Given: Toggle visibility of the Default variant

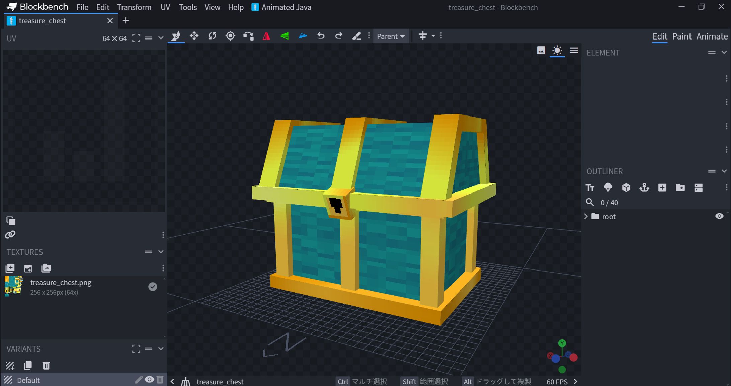Looking at the screenshot, I should pos(150,380).
